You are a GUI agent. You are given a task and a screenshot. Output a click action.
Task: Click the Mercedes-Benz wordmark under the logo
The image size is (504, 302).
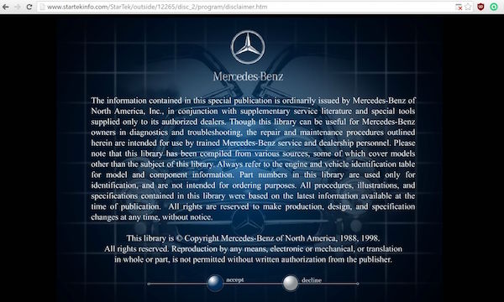pos(248,76)
